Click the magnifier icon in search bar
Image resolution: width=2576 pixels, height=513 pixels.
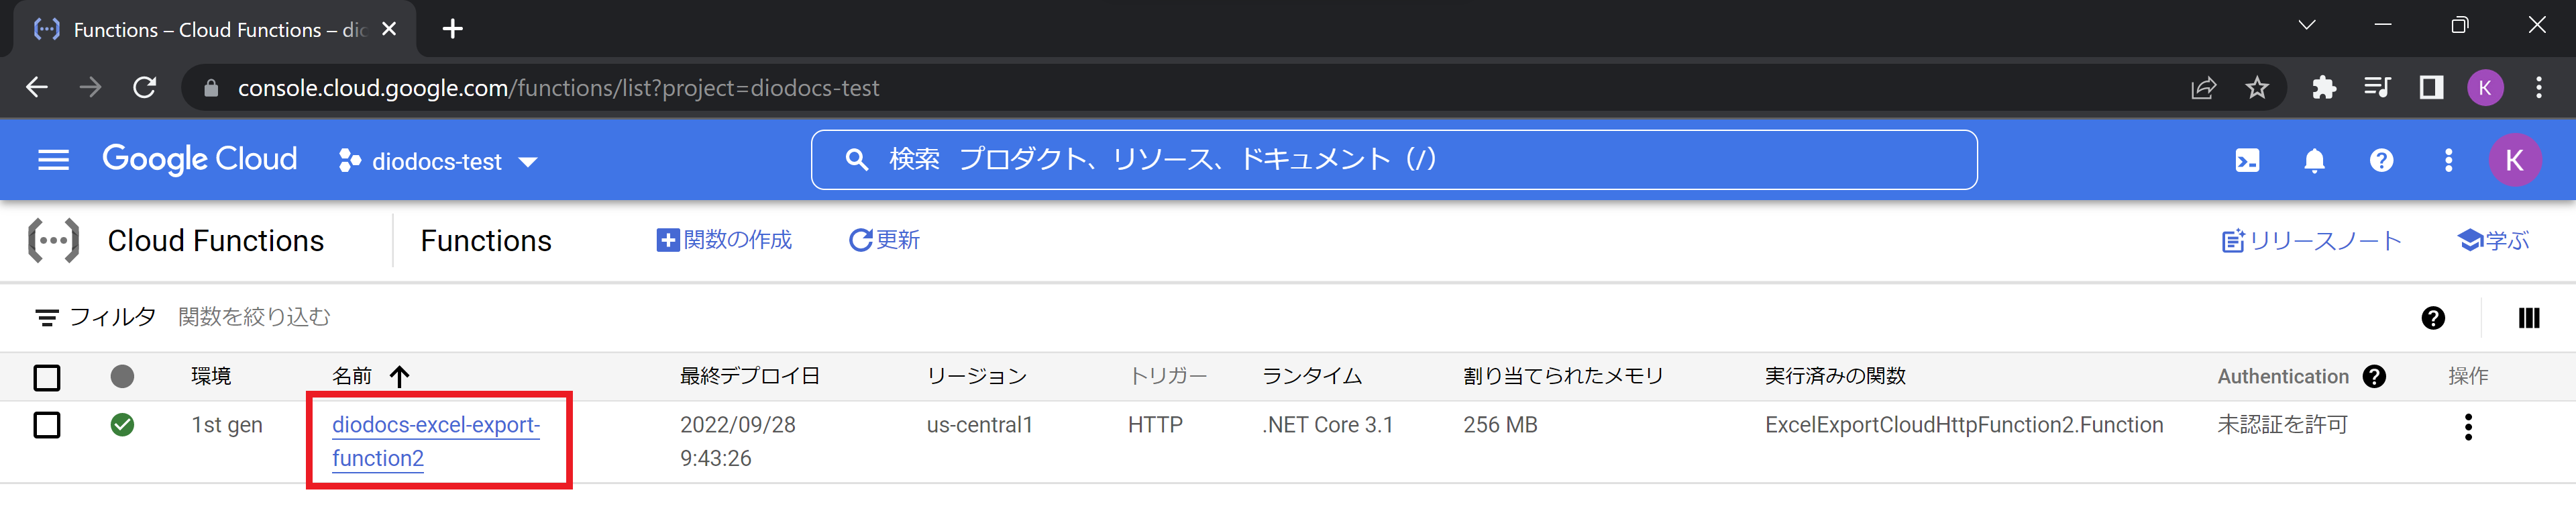point(856,160)
